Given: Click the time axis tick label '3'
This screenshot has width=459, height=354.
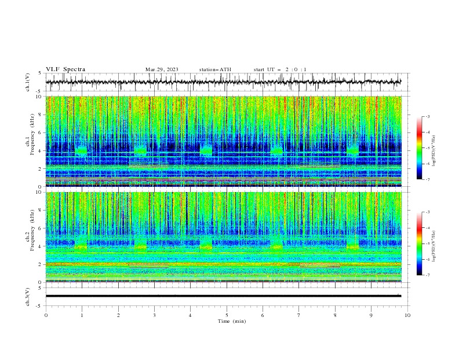Looking at the screenshot, I should (154, 315).
